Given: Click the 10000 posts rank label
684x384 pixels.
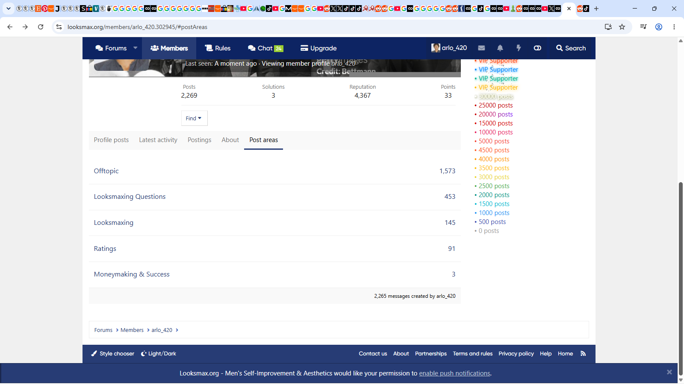Looking at the screenshot, I should click(495, 132).
